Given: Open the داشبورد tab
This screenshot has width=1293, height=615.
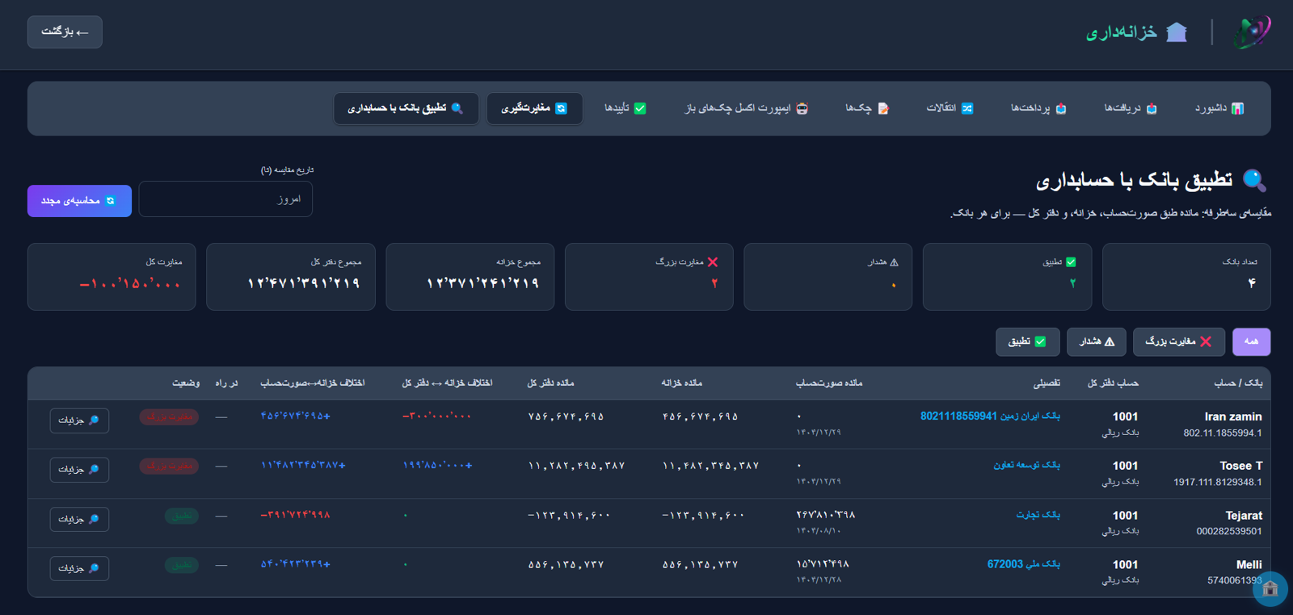Looking at the screenshot, I should [x=1219, y=108].
